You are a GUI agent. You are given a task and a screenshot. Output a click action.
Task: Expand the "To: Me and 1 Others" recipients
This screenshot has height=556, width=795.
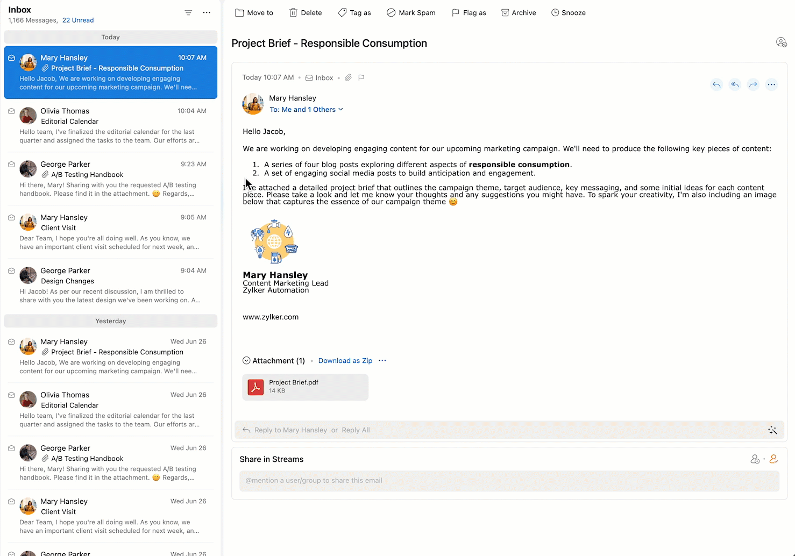click(x=306, y=110)
